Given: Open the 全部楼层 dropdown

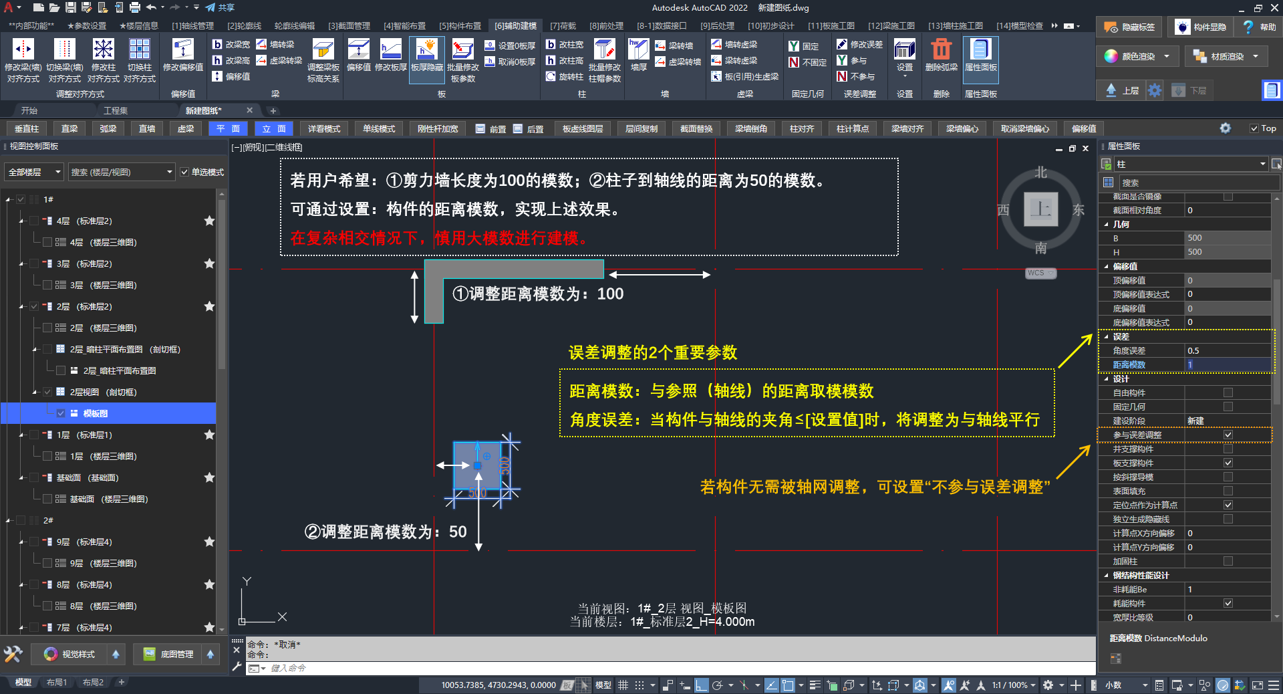Looking at the screenshot, I should [34, 172].
